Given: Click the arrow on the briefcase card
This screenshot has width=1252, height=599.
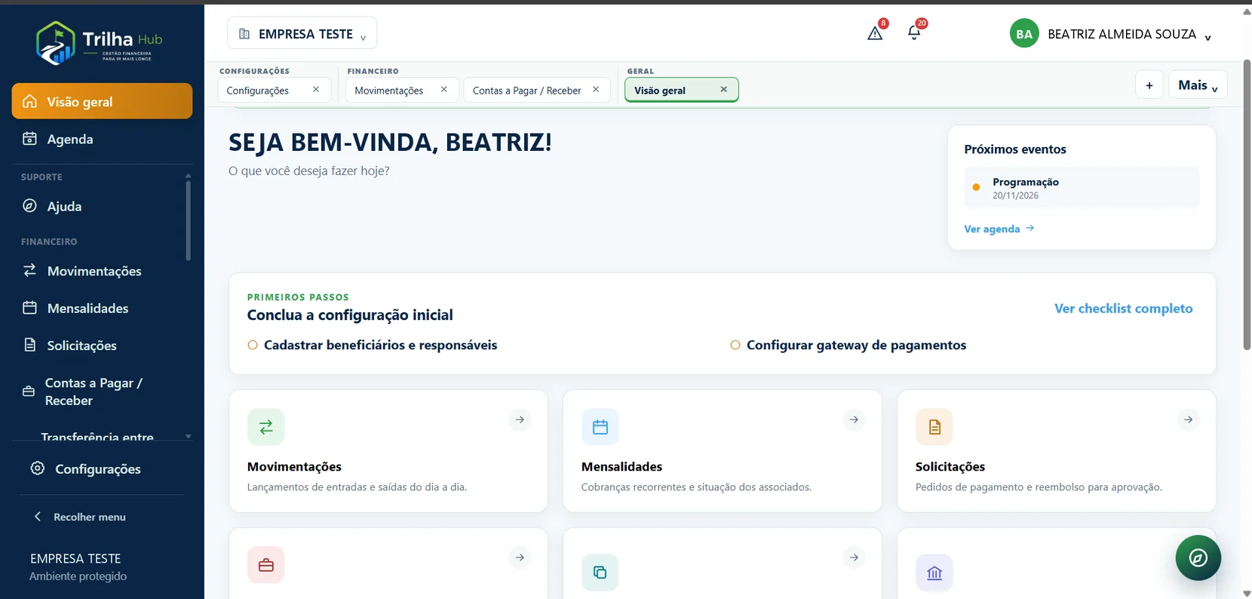Looking at the screenshot, I should [520, 558].
